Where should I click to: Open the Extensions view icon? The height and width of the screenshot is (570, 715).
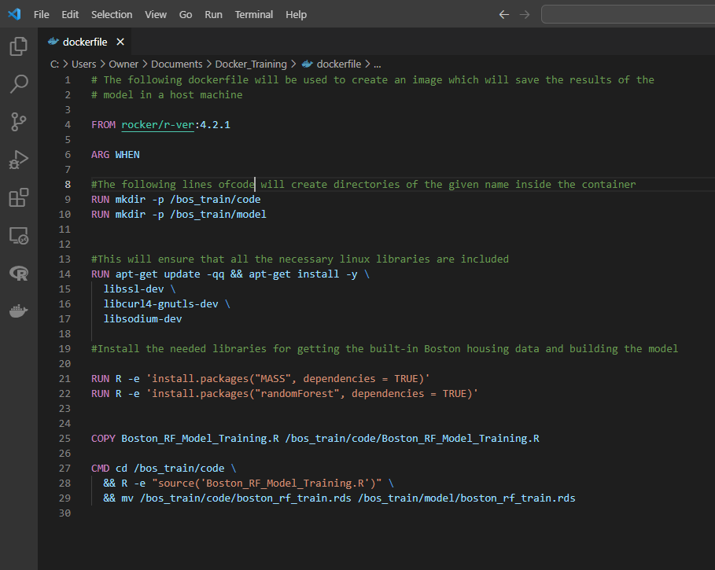pyautogui.click(x=18, y=197)
